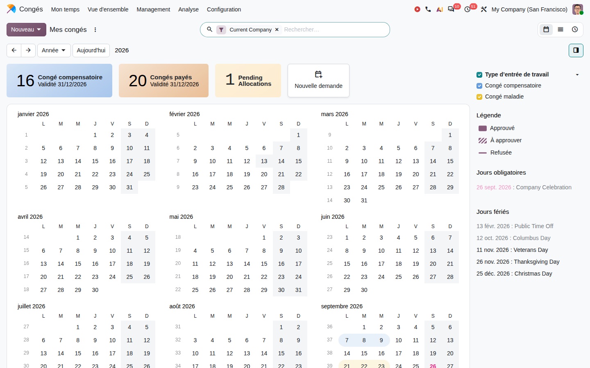The image size is (590, 368).
Task: Open the Congé compensatoire balance card
Action: tap(59, 81)
